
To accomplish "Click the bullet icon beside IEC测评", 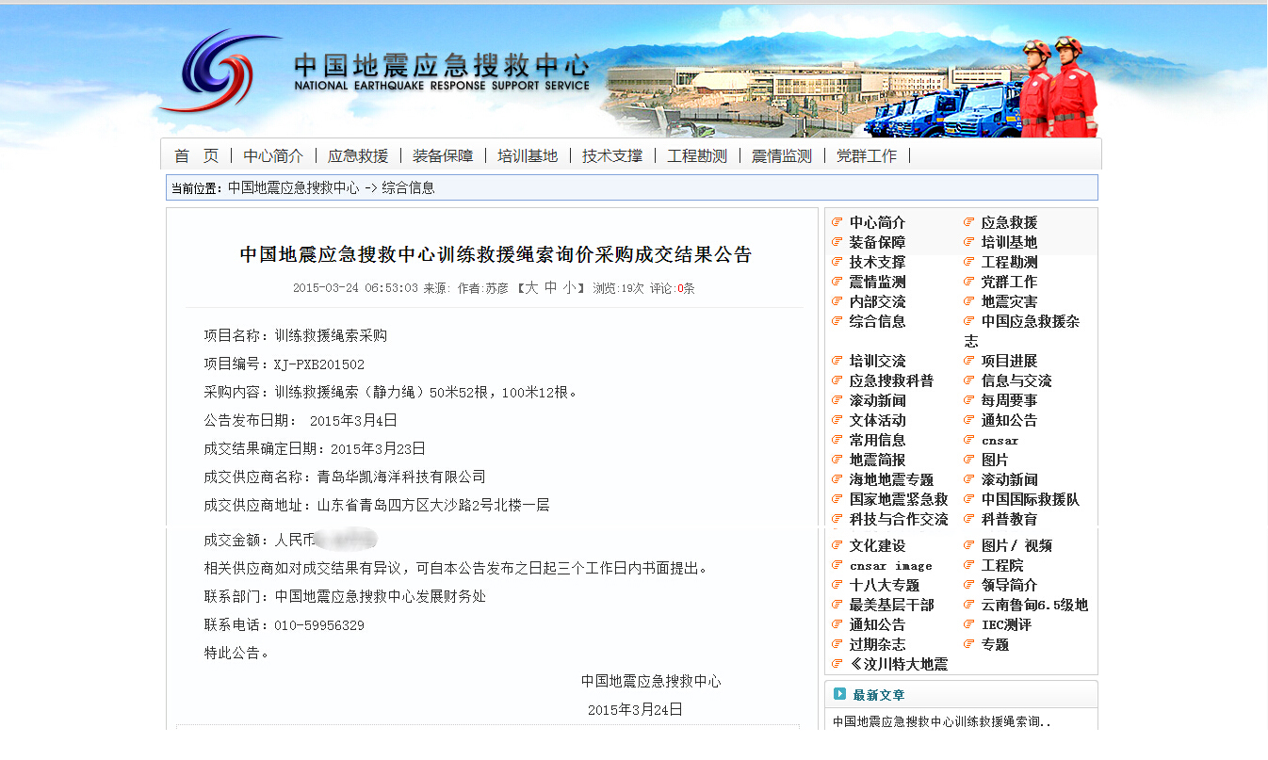I will point(968,624).
